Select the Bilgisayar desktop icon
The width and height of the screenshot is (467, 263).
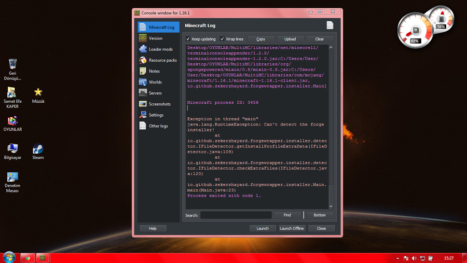coord(12,151)
